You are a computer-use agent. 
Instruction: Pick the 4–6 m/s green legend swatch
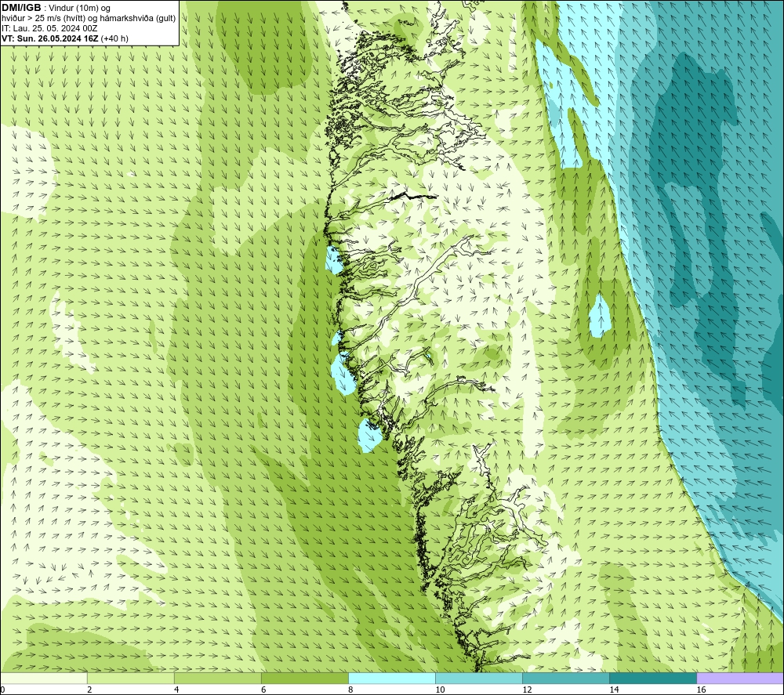pyautogui.click(x=217, y=678)
